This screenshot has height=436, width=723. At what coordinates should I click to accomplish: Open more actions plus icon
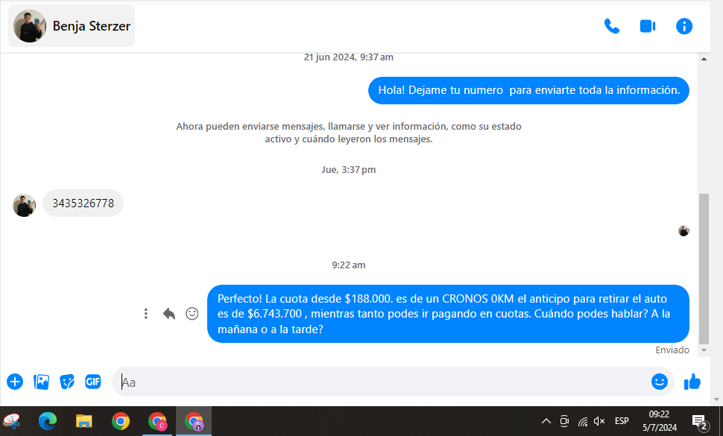15,382
